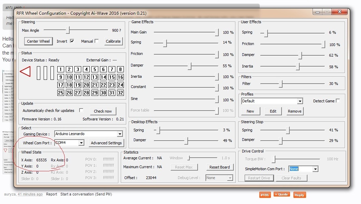The width and height of the screenshot is (361, 204).
Task: Expand the SimpleMotion Com Port dropdown
Action: pos(315,169)
